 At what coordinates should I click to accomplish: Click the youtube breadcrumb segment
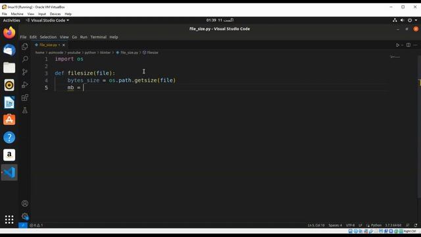coord(74,53)
